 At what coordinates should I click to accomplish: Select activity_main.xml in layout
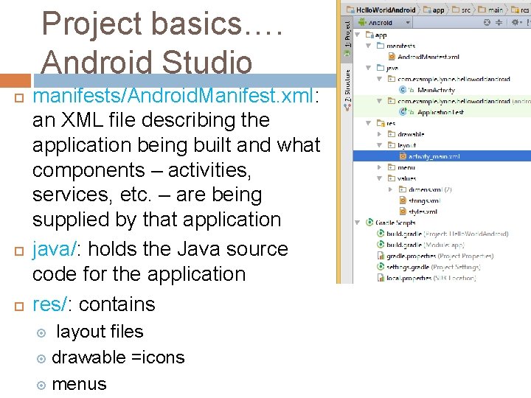[434, 156]
